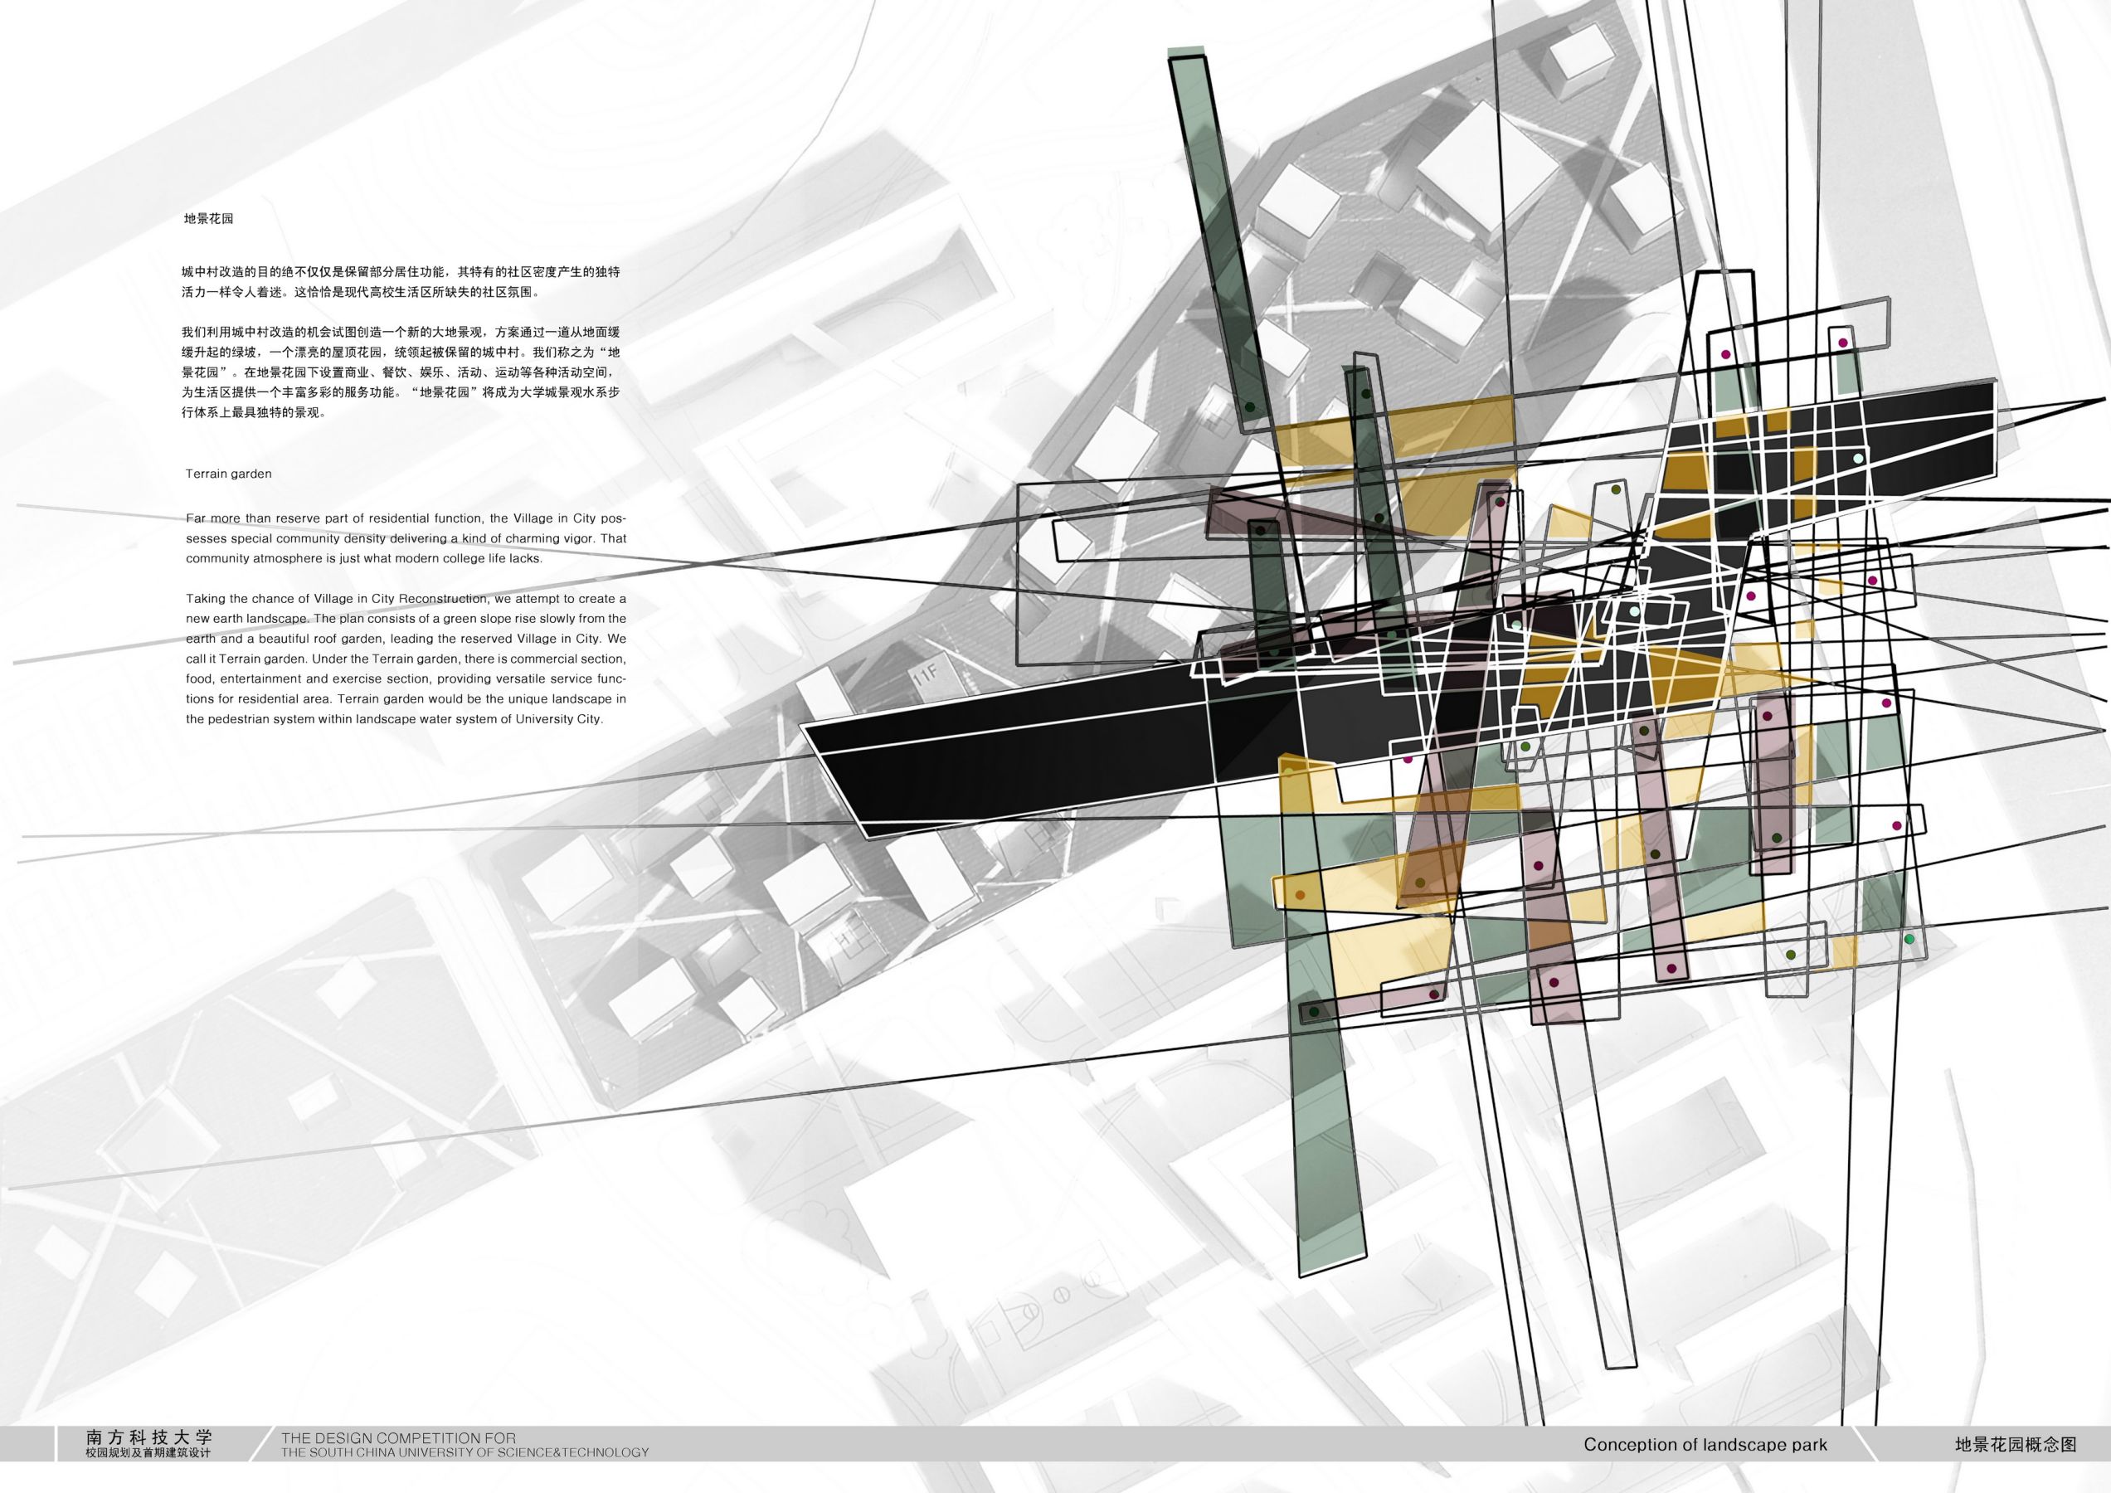
Task: Click the footer text 'Conception of landscape park'
Action: 1705,1445
